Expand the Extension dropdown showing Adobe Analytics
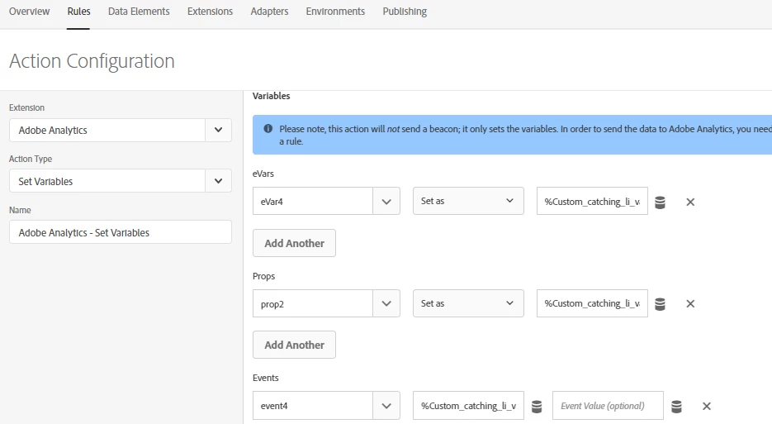This screenshot has width=772, height=424. 218,130
